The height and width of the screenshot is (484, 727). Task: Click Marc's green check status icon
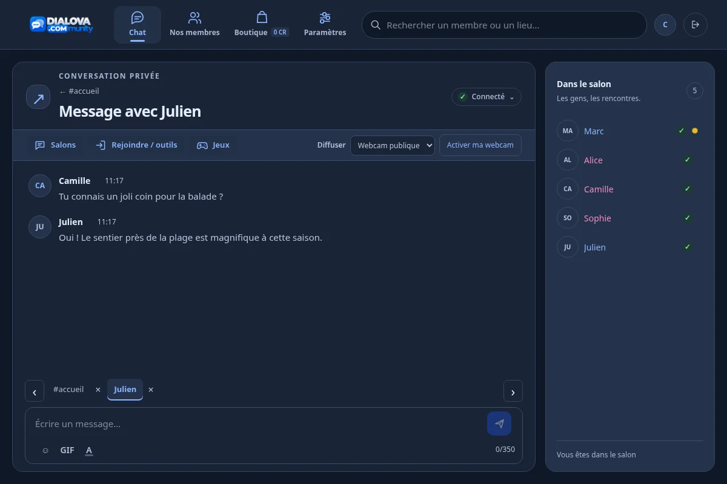click(x=682, y=131)
